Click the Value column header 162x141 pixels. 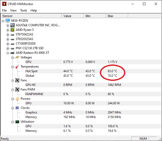(x=73, y=16)
